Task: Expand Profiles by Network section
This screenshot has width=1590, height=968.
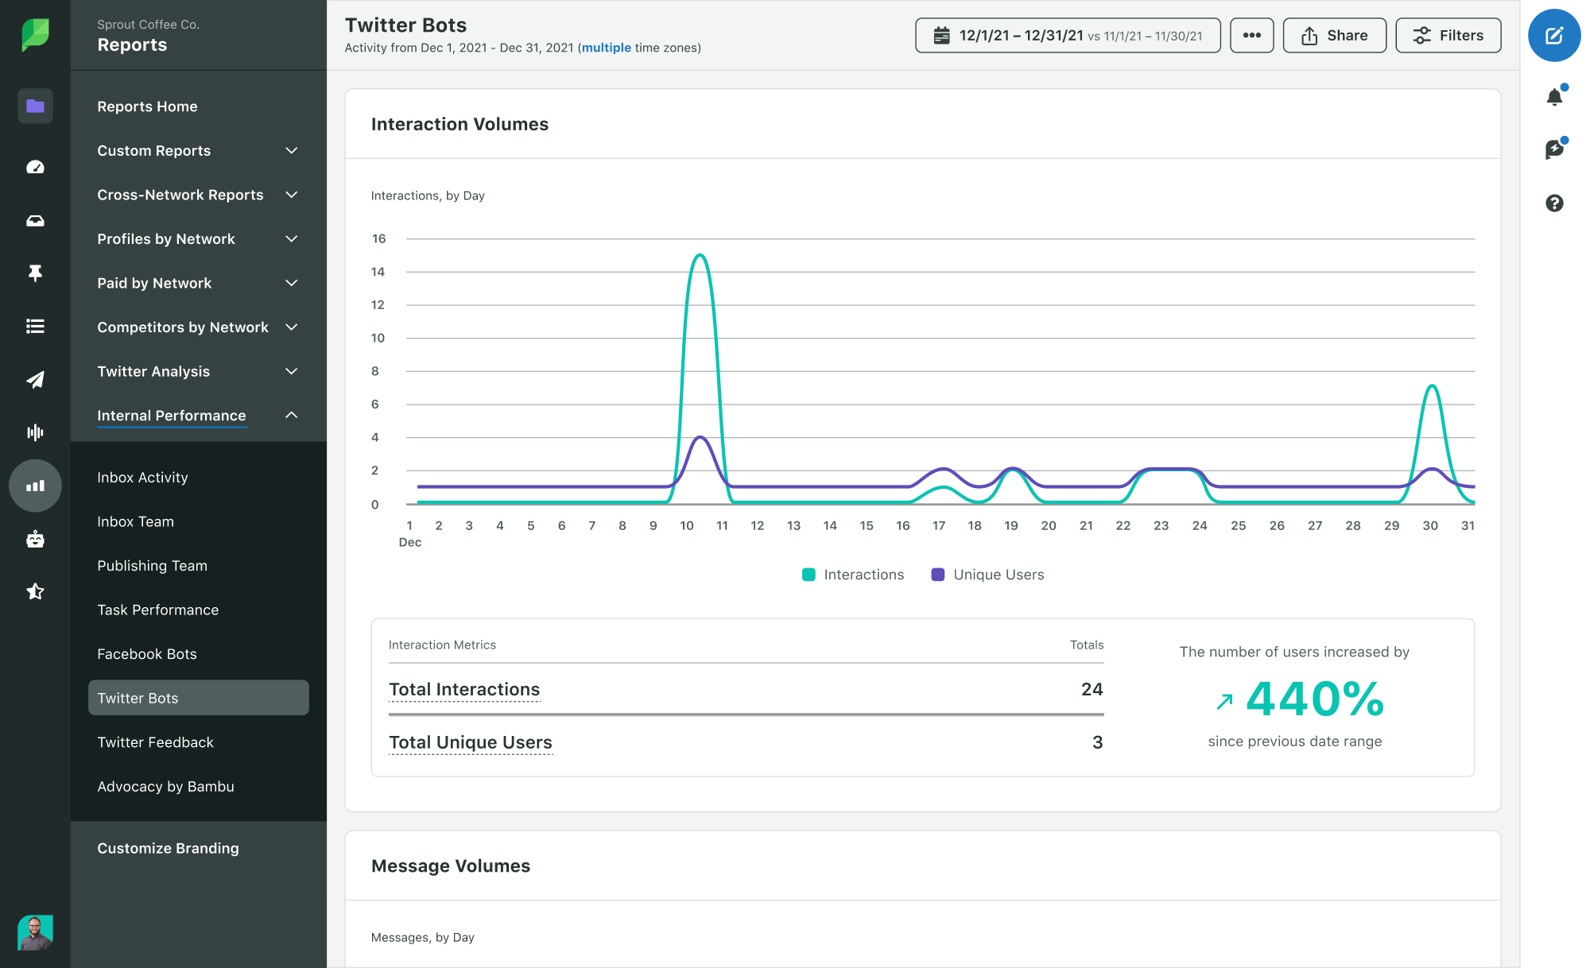Action: pos(198,238)
